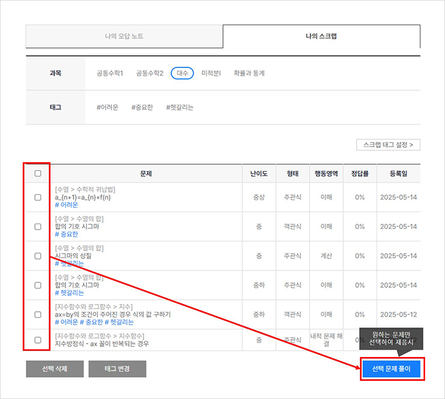This screenshot has height=399, width=445.
Task: Check the ax=by의 조건 problem row
Action: (x=38, y=314)
